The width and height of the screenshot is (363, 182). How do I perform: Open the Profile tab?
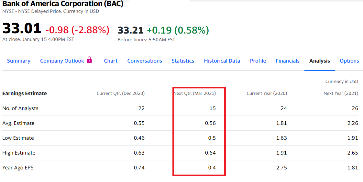(258, 61)
